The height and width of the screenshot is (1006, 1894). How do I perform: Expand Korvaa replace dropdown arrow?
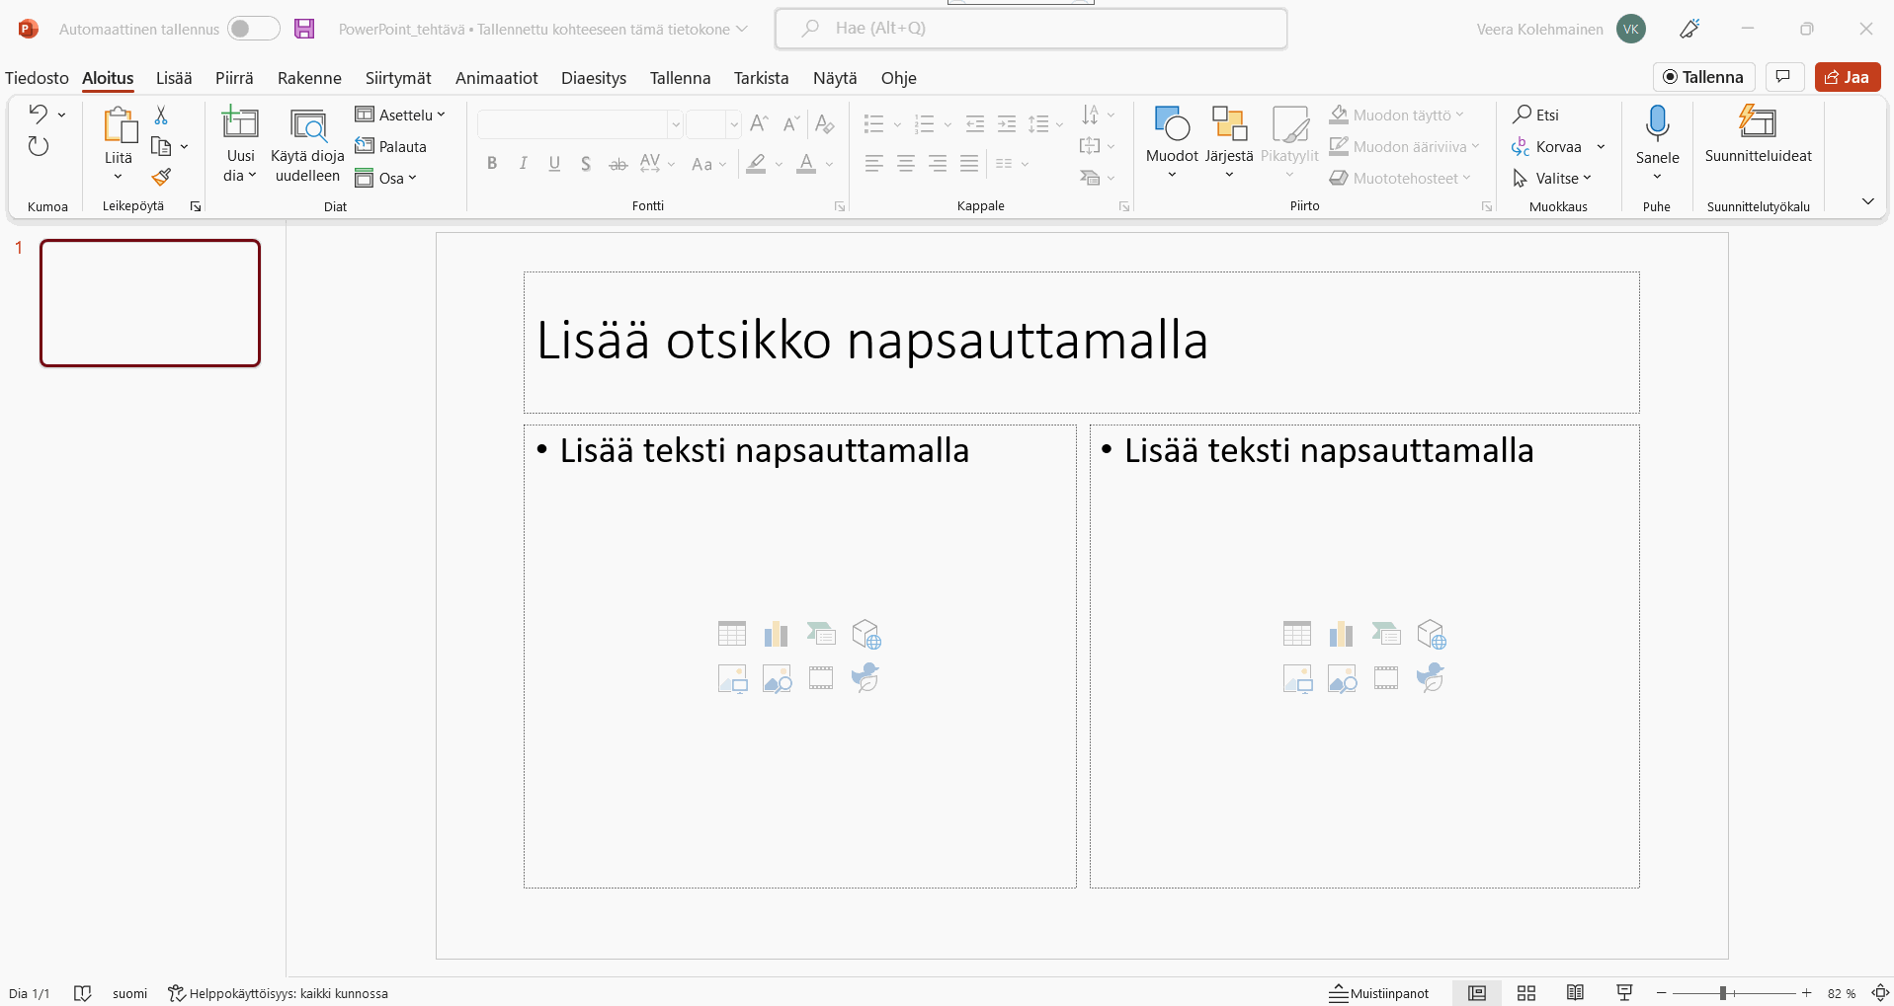pyautogui.click(x=1601, y=146)
